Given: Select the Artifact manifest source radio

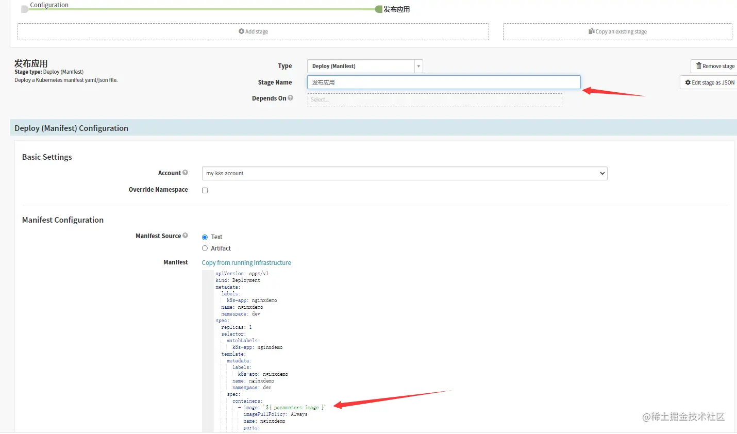Looking at the screenshot, I should coord(205,248).
